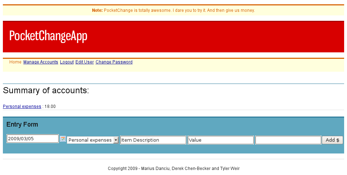The image size is (347, 175).
Task: Click the Logout link
Action: pyautogui.click(x=67, y=62)
